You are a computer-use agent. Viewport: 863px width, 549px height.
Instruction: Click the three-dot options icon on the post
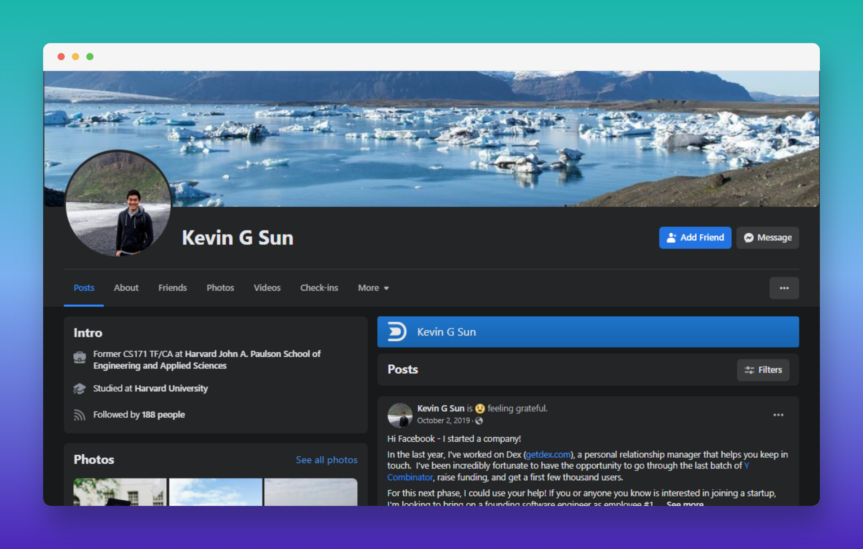tap(778, 415)
